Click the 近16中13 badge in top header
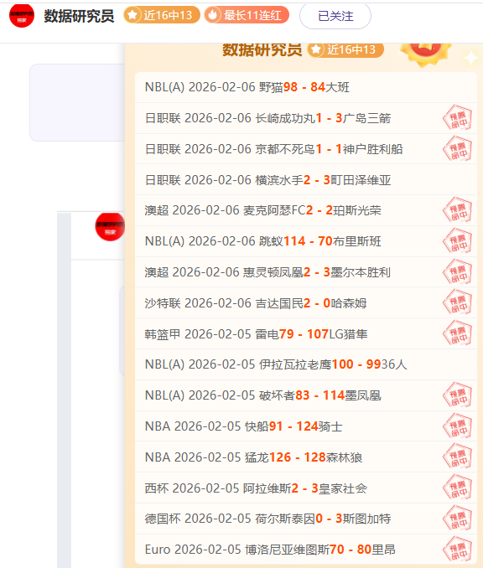The height and width of the screenshot is (568, 483). coord(162,15)
